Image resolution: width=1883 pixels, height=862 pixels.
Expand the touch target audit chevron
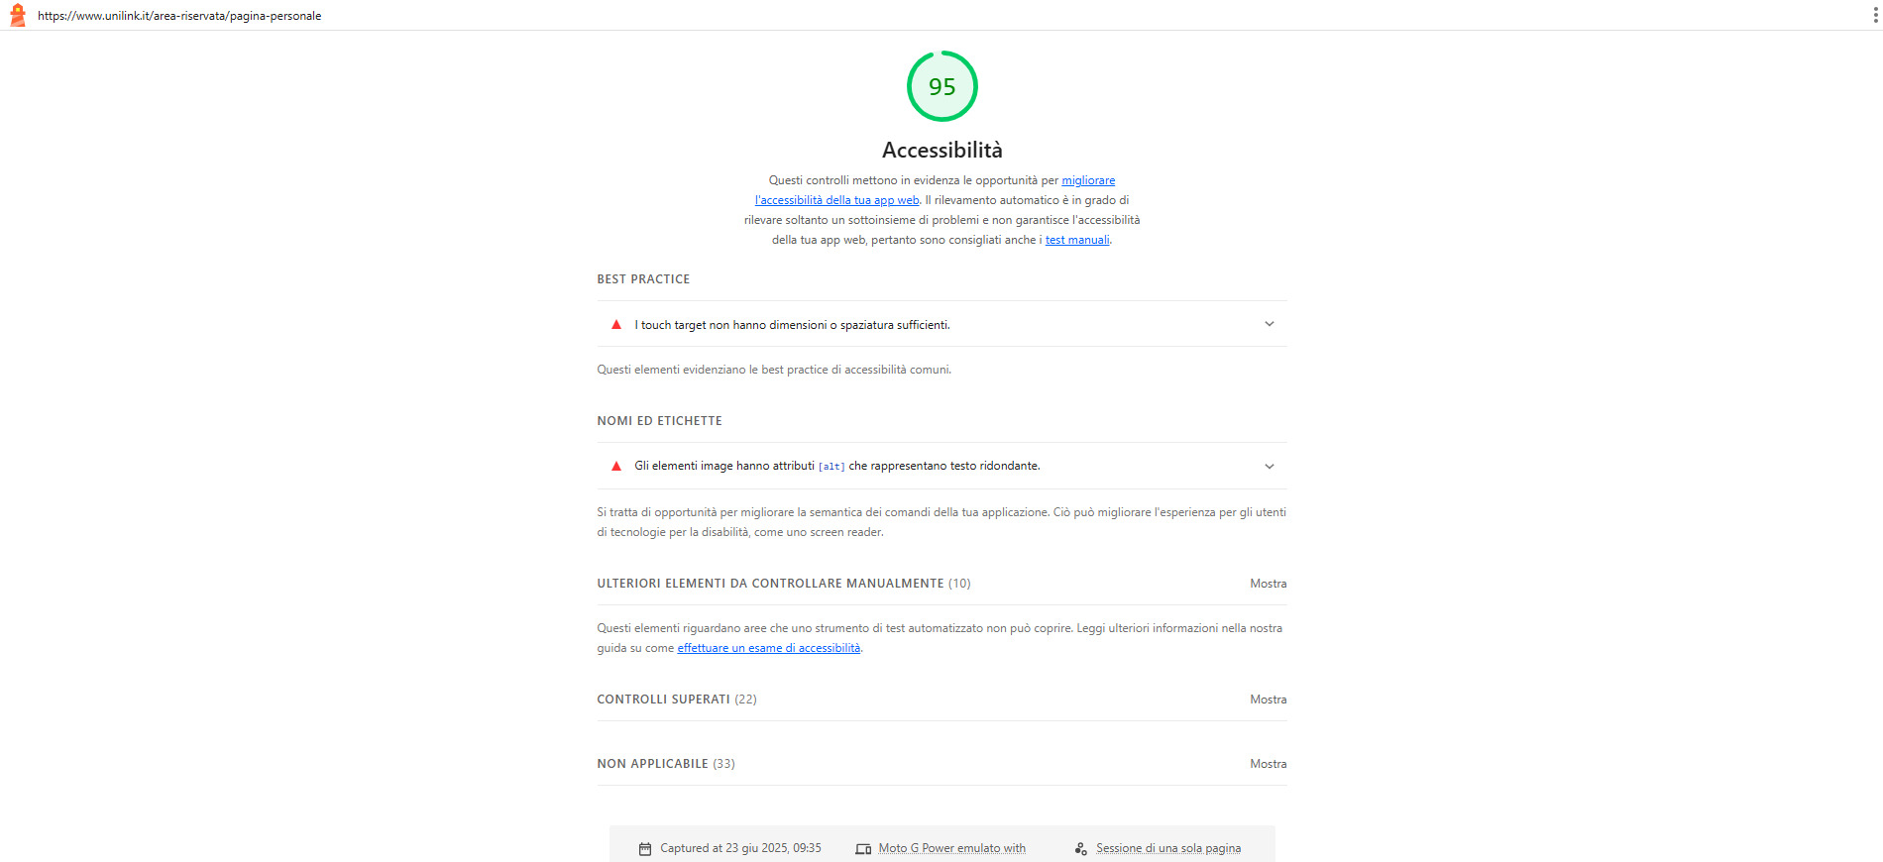tap(1270, 324)
